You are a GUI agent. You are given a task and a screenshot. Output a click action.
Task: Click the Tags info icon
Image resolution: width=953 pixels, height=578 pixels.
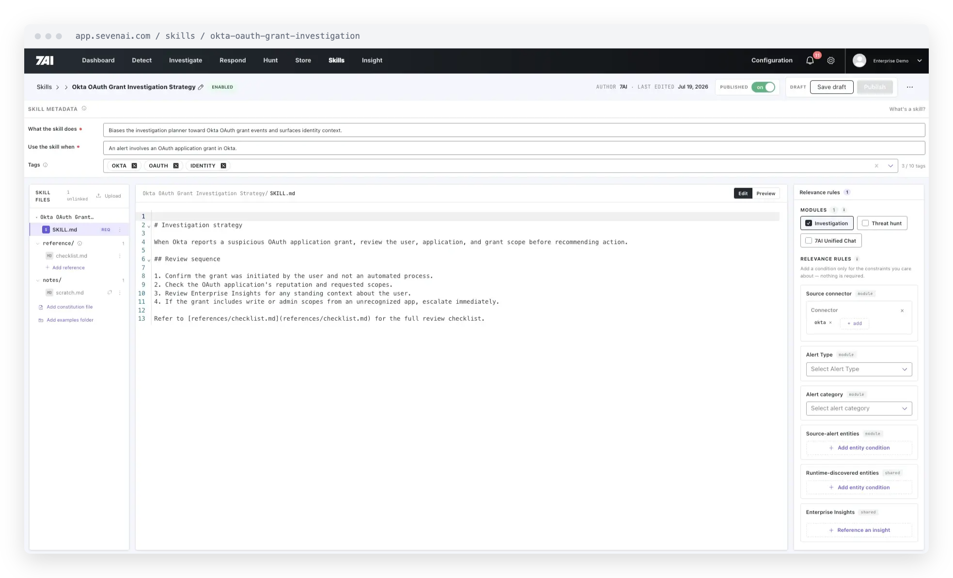click(46, 165)
